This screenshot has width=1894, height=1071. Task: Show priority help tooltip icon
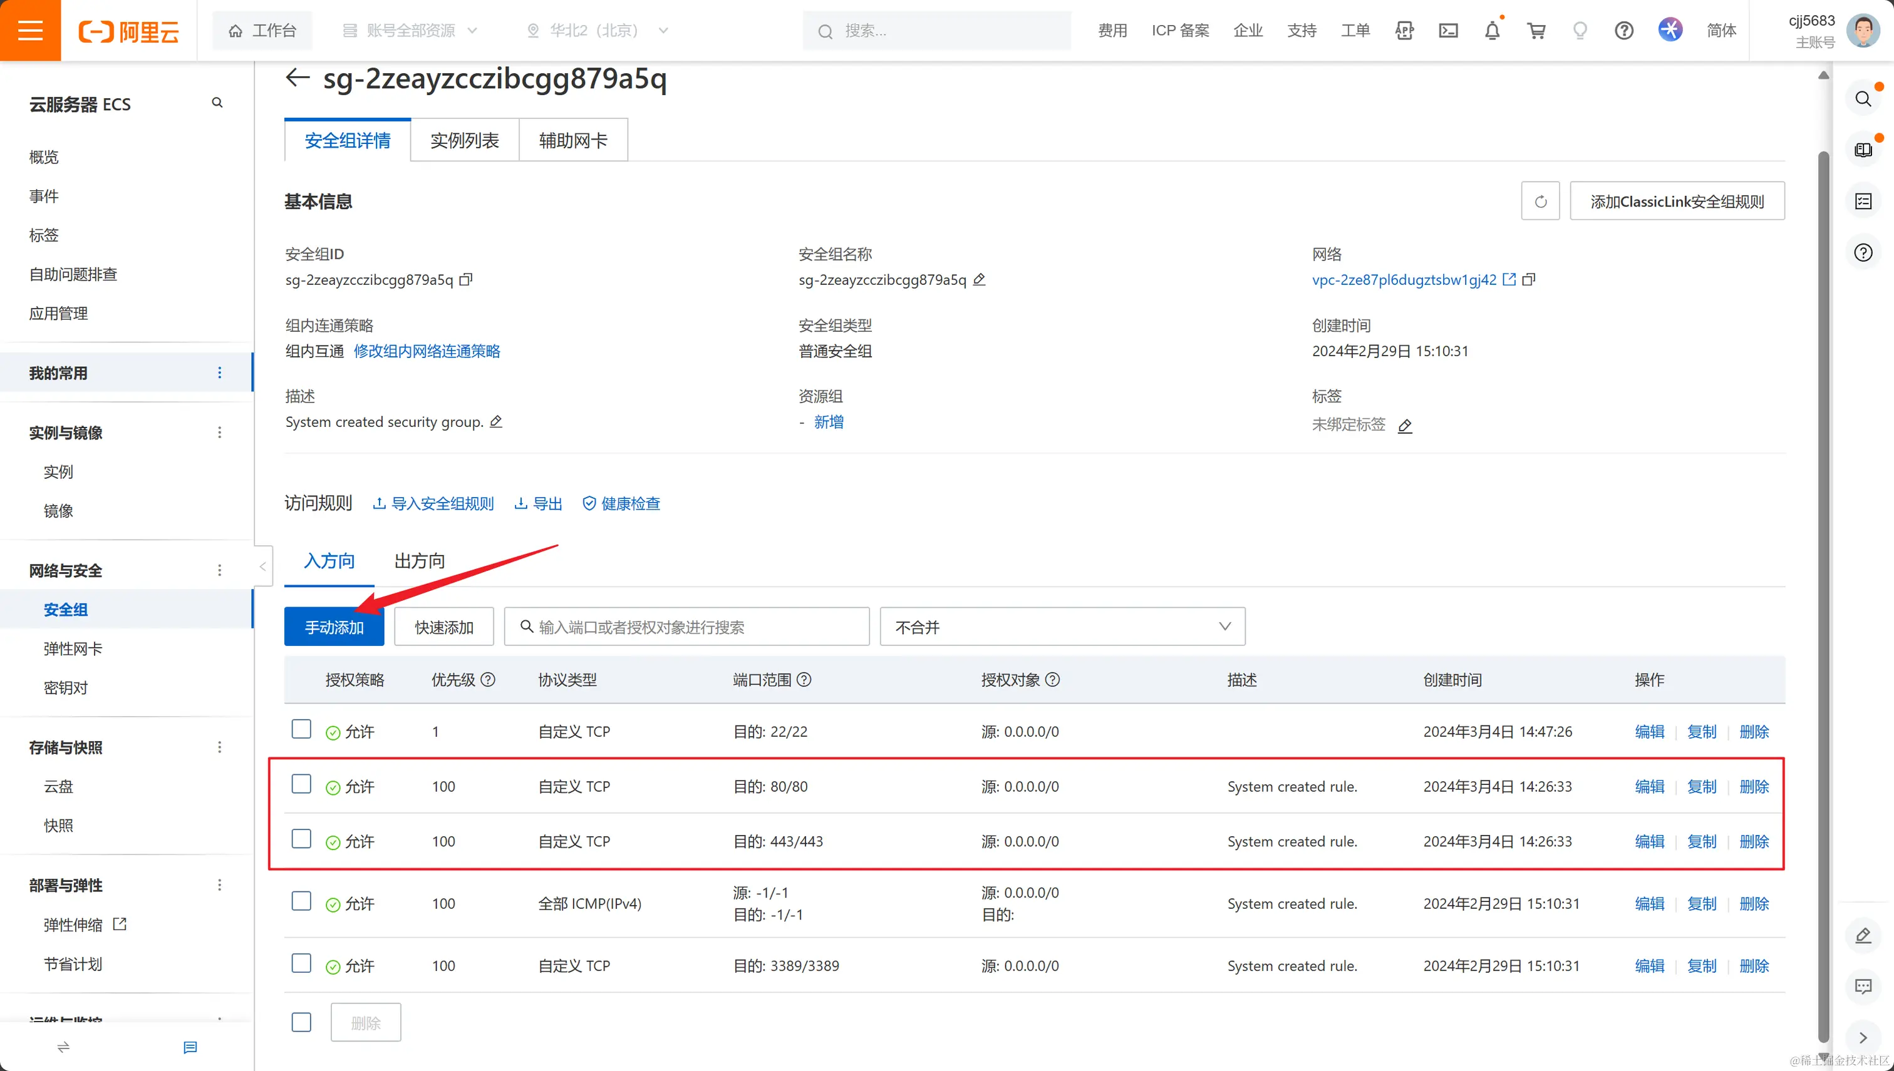click(x=488, y=680)
